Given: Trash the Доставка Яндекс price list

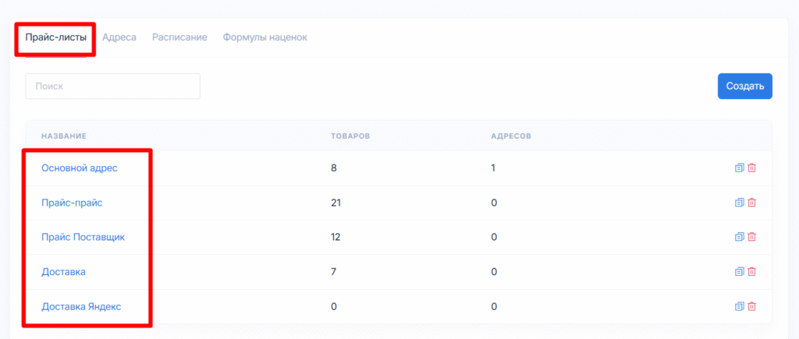Looking at the screenshot, I should click(752, 306).
